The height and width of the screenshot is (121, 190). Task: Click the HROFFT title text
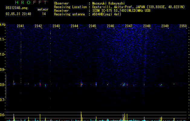coord(31,2)
